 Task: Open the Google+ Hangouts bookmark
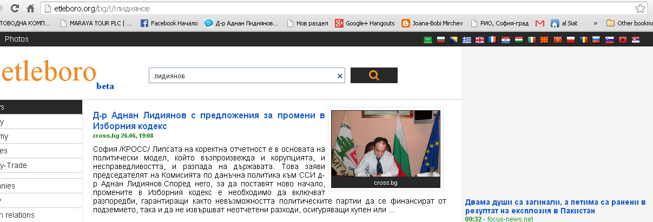[365, 23]
